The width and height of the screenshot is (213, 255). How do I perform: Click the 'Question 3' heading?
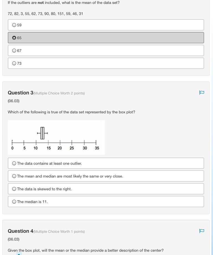click(21, 93)
